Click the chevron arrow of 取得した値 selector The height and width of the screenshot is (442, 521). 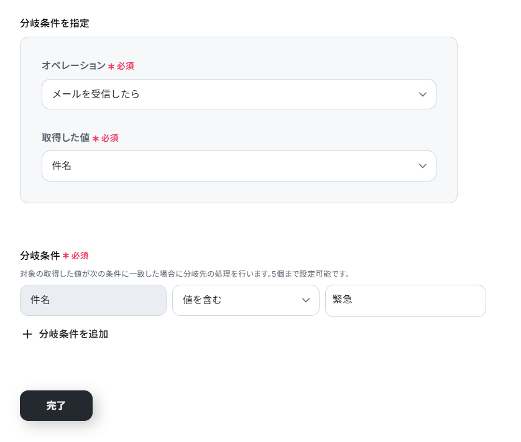pyautogui.click(x=422, y=166)
